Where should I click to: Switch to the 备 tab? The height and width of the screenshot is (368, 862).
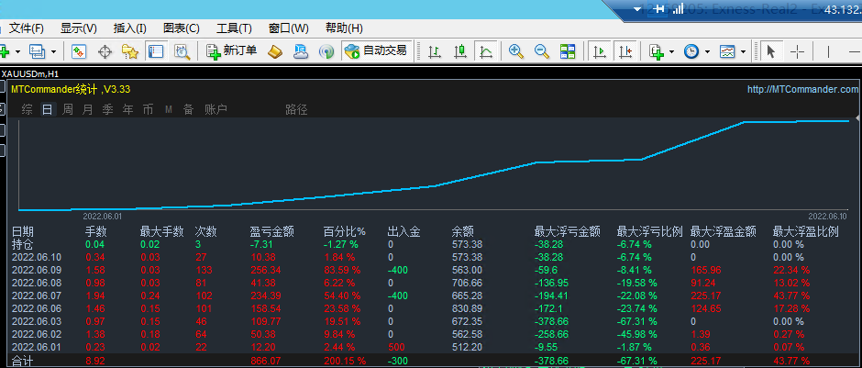pos(189,109)
